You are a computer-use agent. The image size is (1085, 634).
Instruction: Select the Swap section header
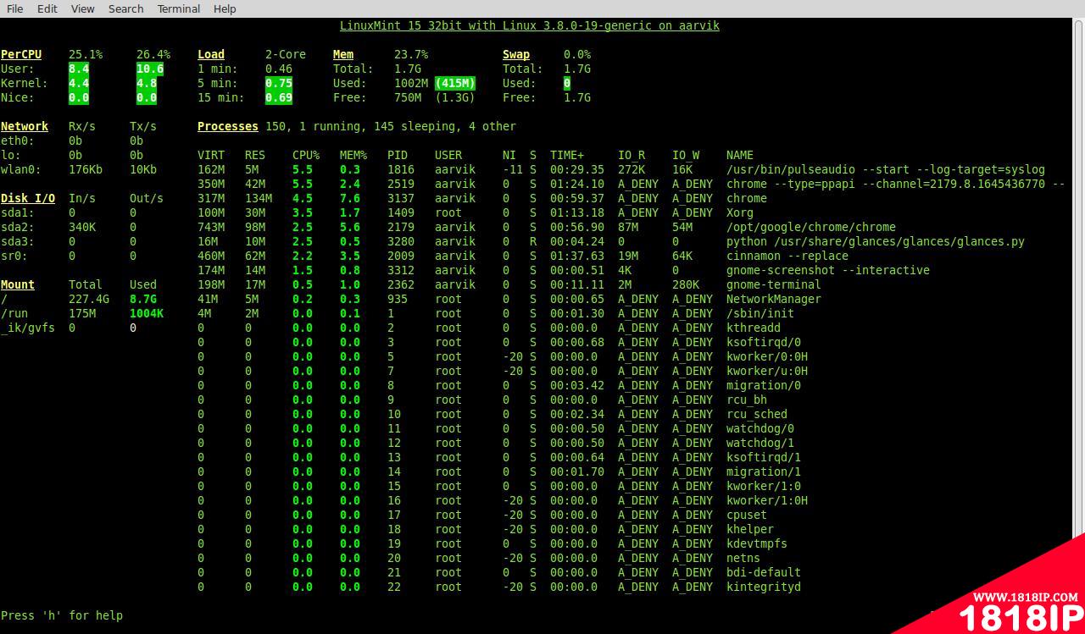(516, 54)
